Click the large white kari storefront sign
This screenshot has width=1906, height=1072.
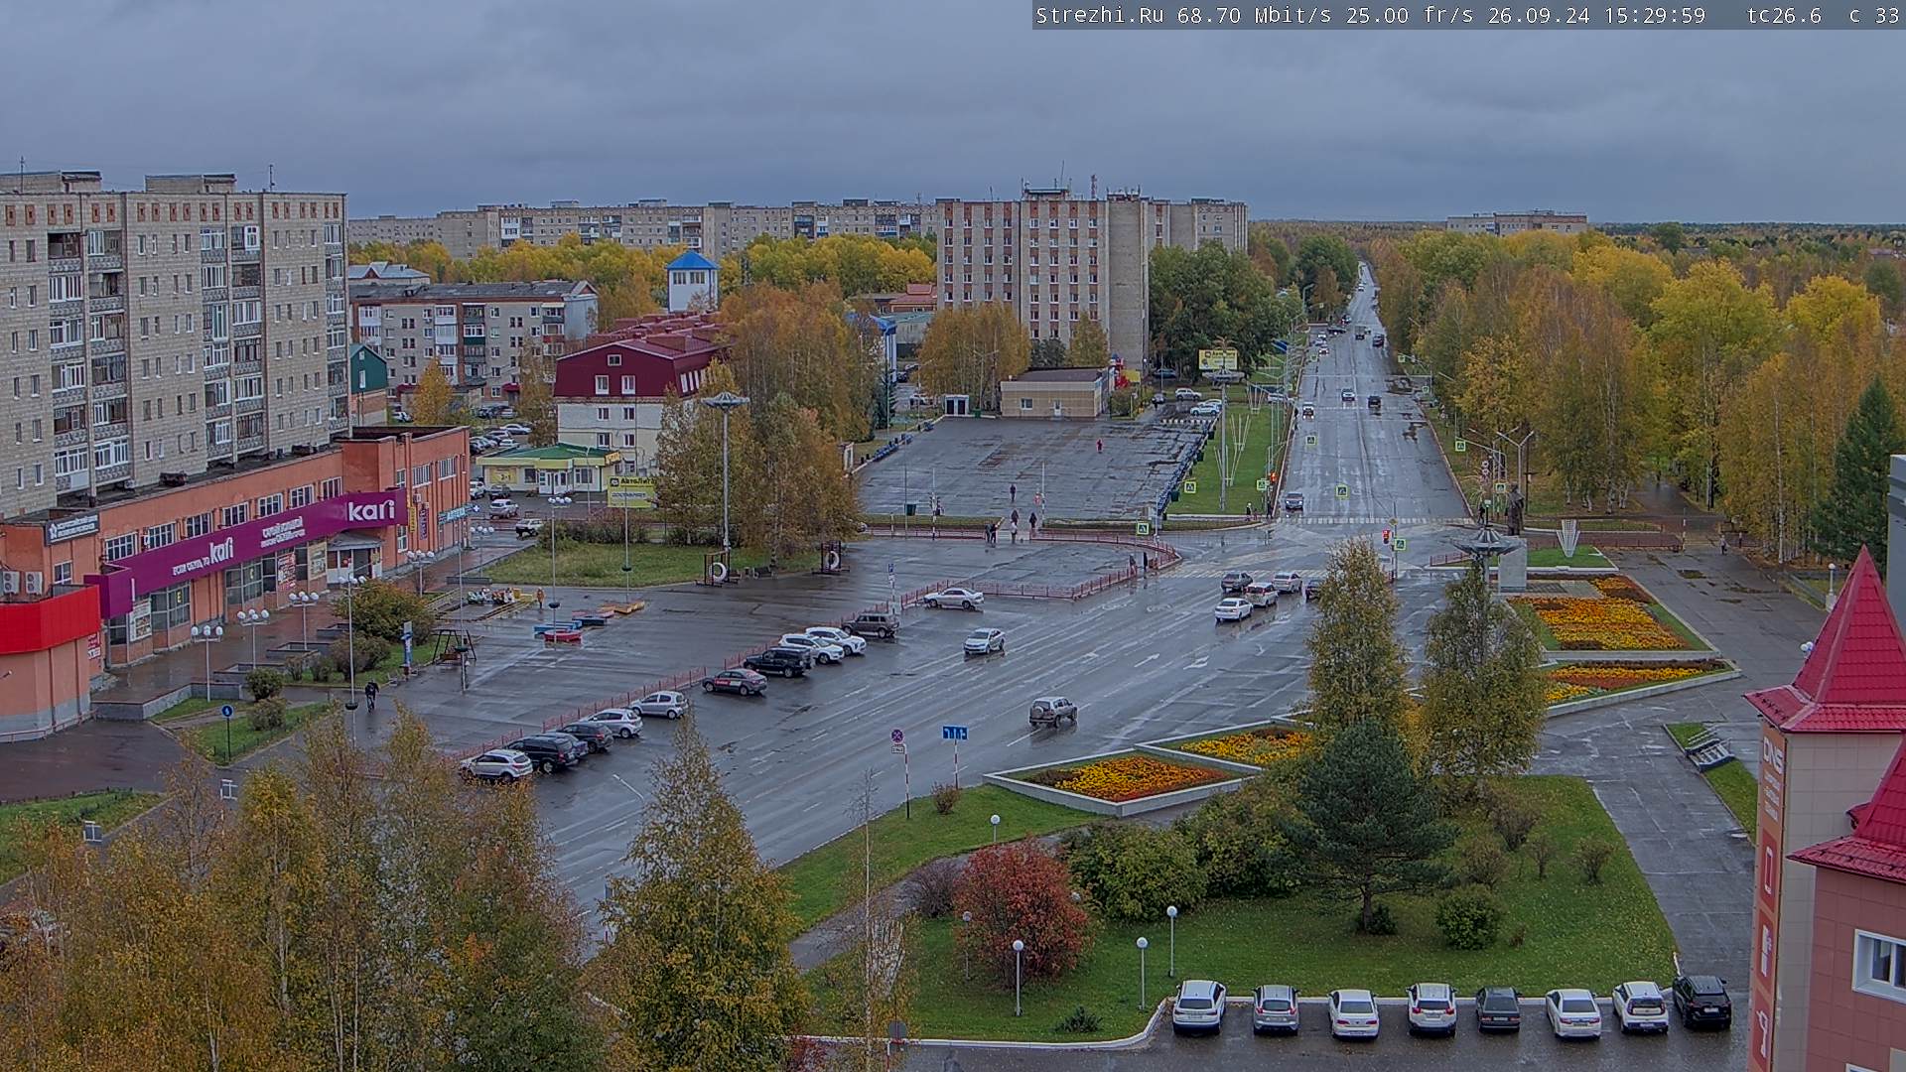[371, 510]
